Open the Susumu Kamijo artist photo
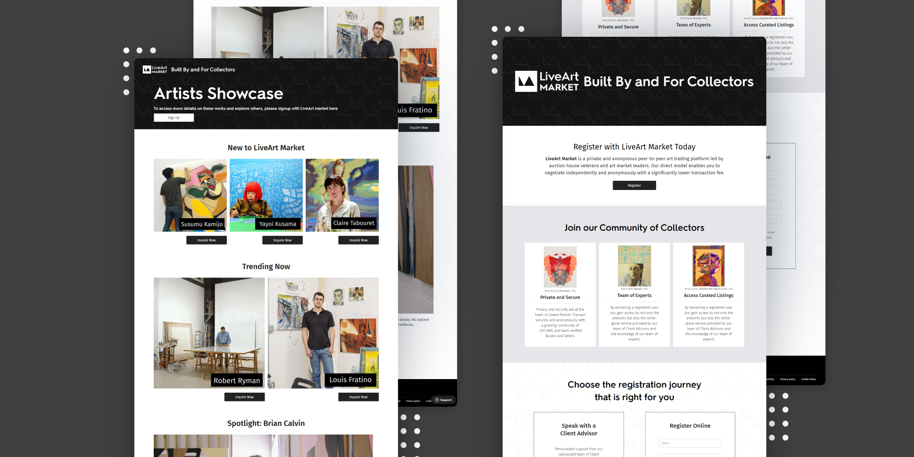The width and height of the screenshot is (914, 457). (190, 195)
